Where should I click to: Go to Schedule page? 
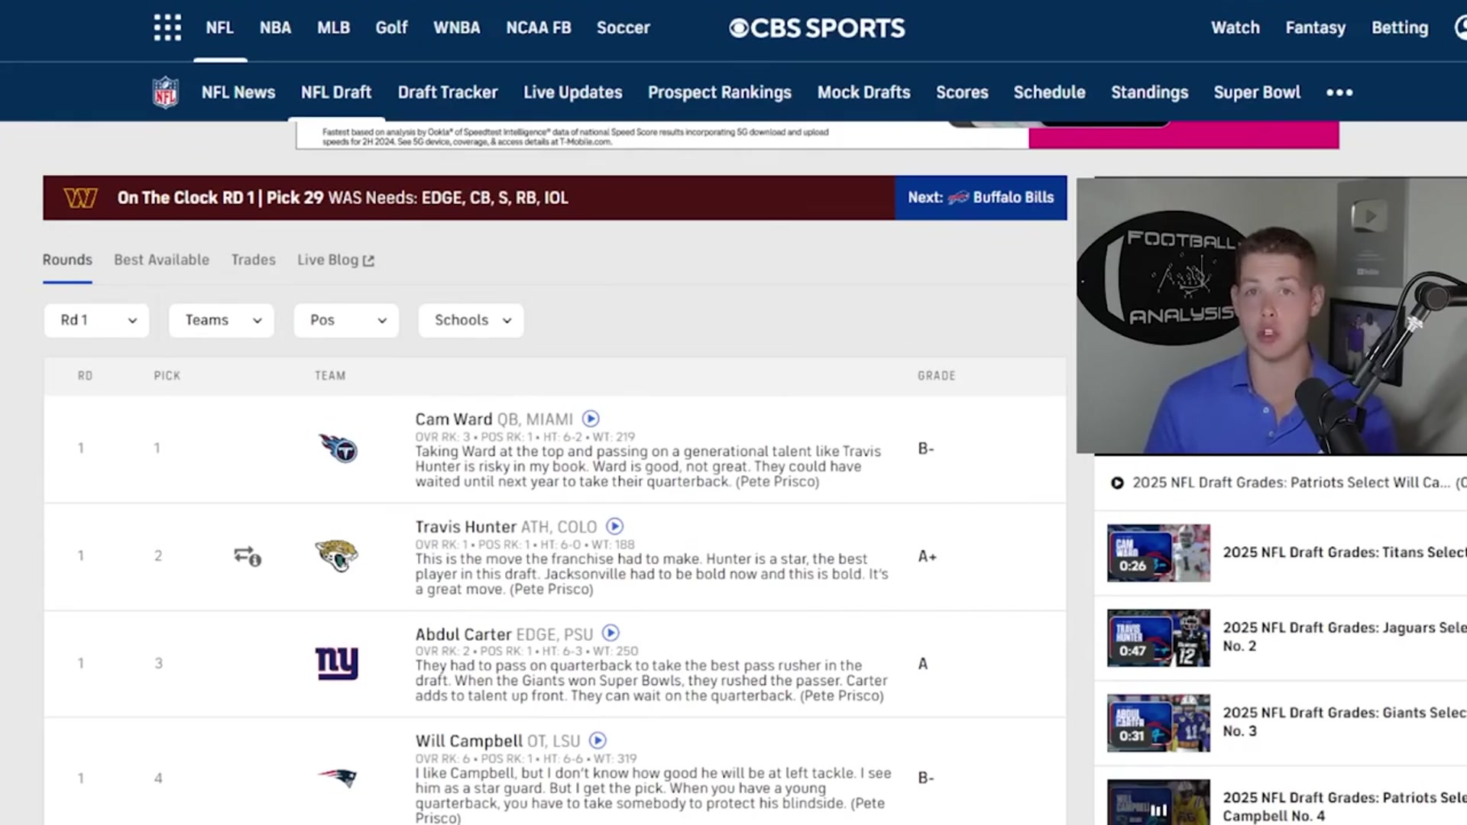[x=1049, y=92]
